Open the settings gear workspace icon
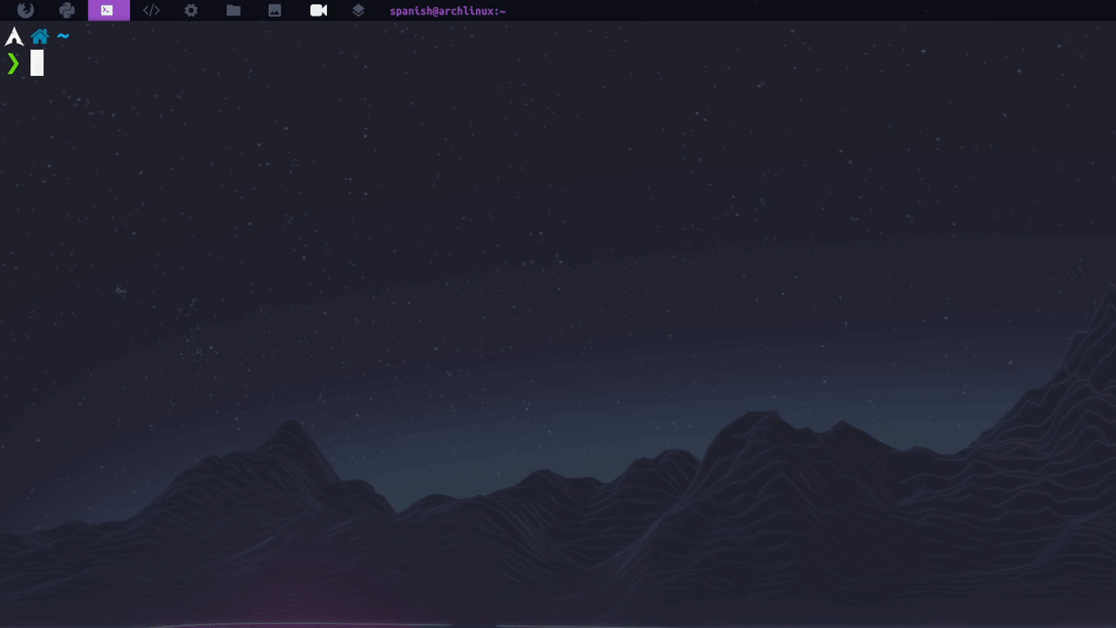Screen dimensions: 1116x628 click(191, 10)
